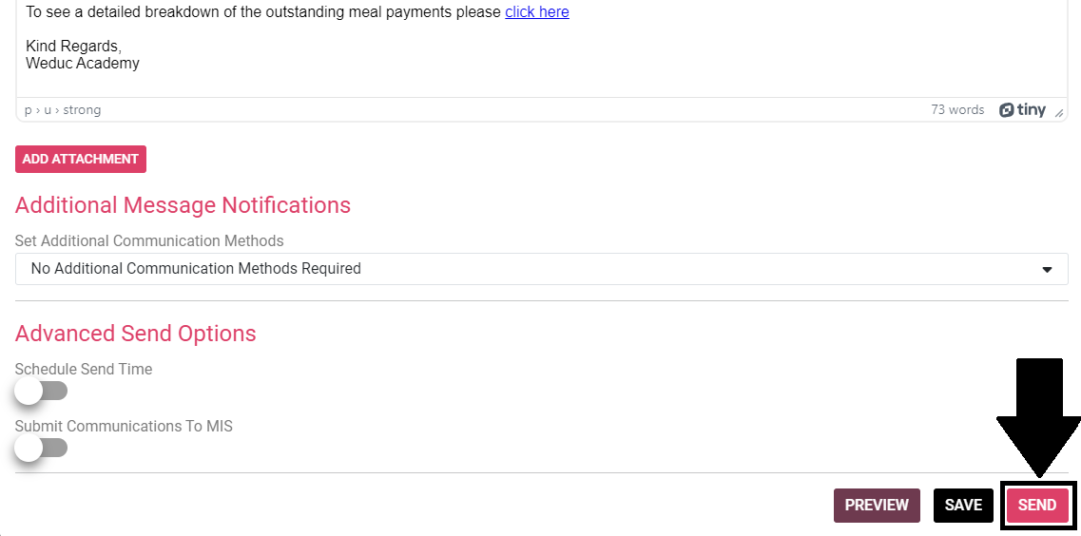
Task: Send the message with Send button
Action: pyautogui.click(x=1037, y=506)
